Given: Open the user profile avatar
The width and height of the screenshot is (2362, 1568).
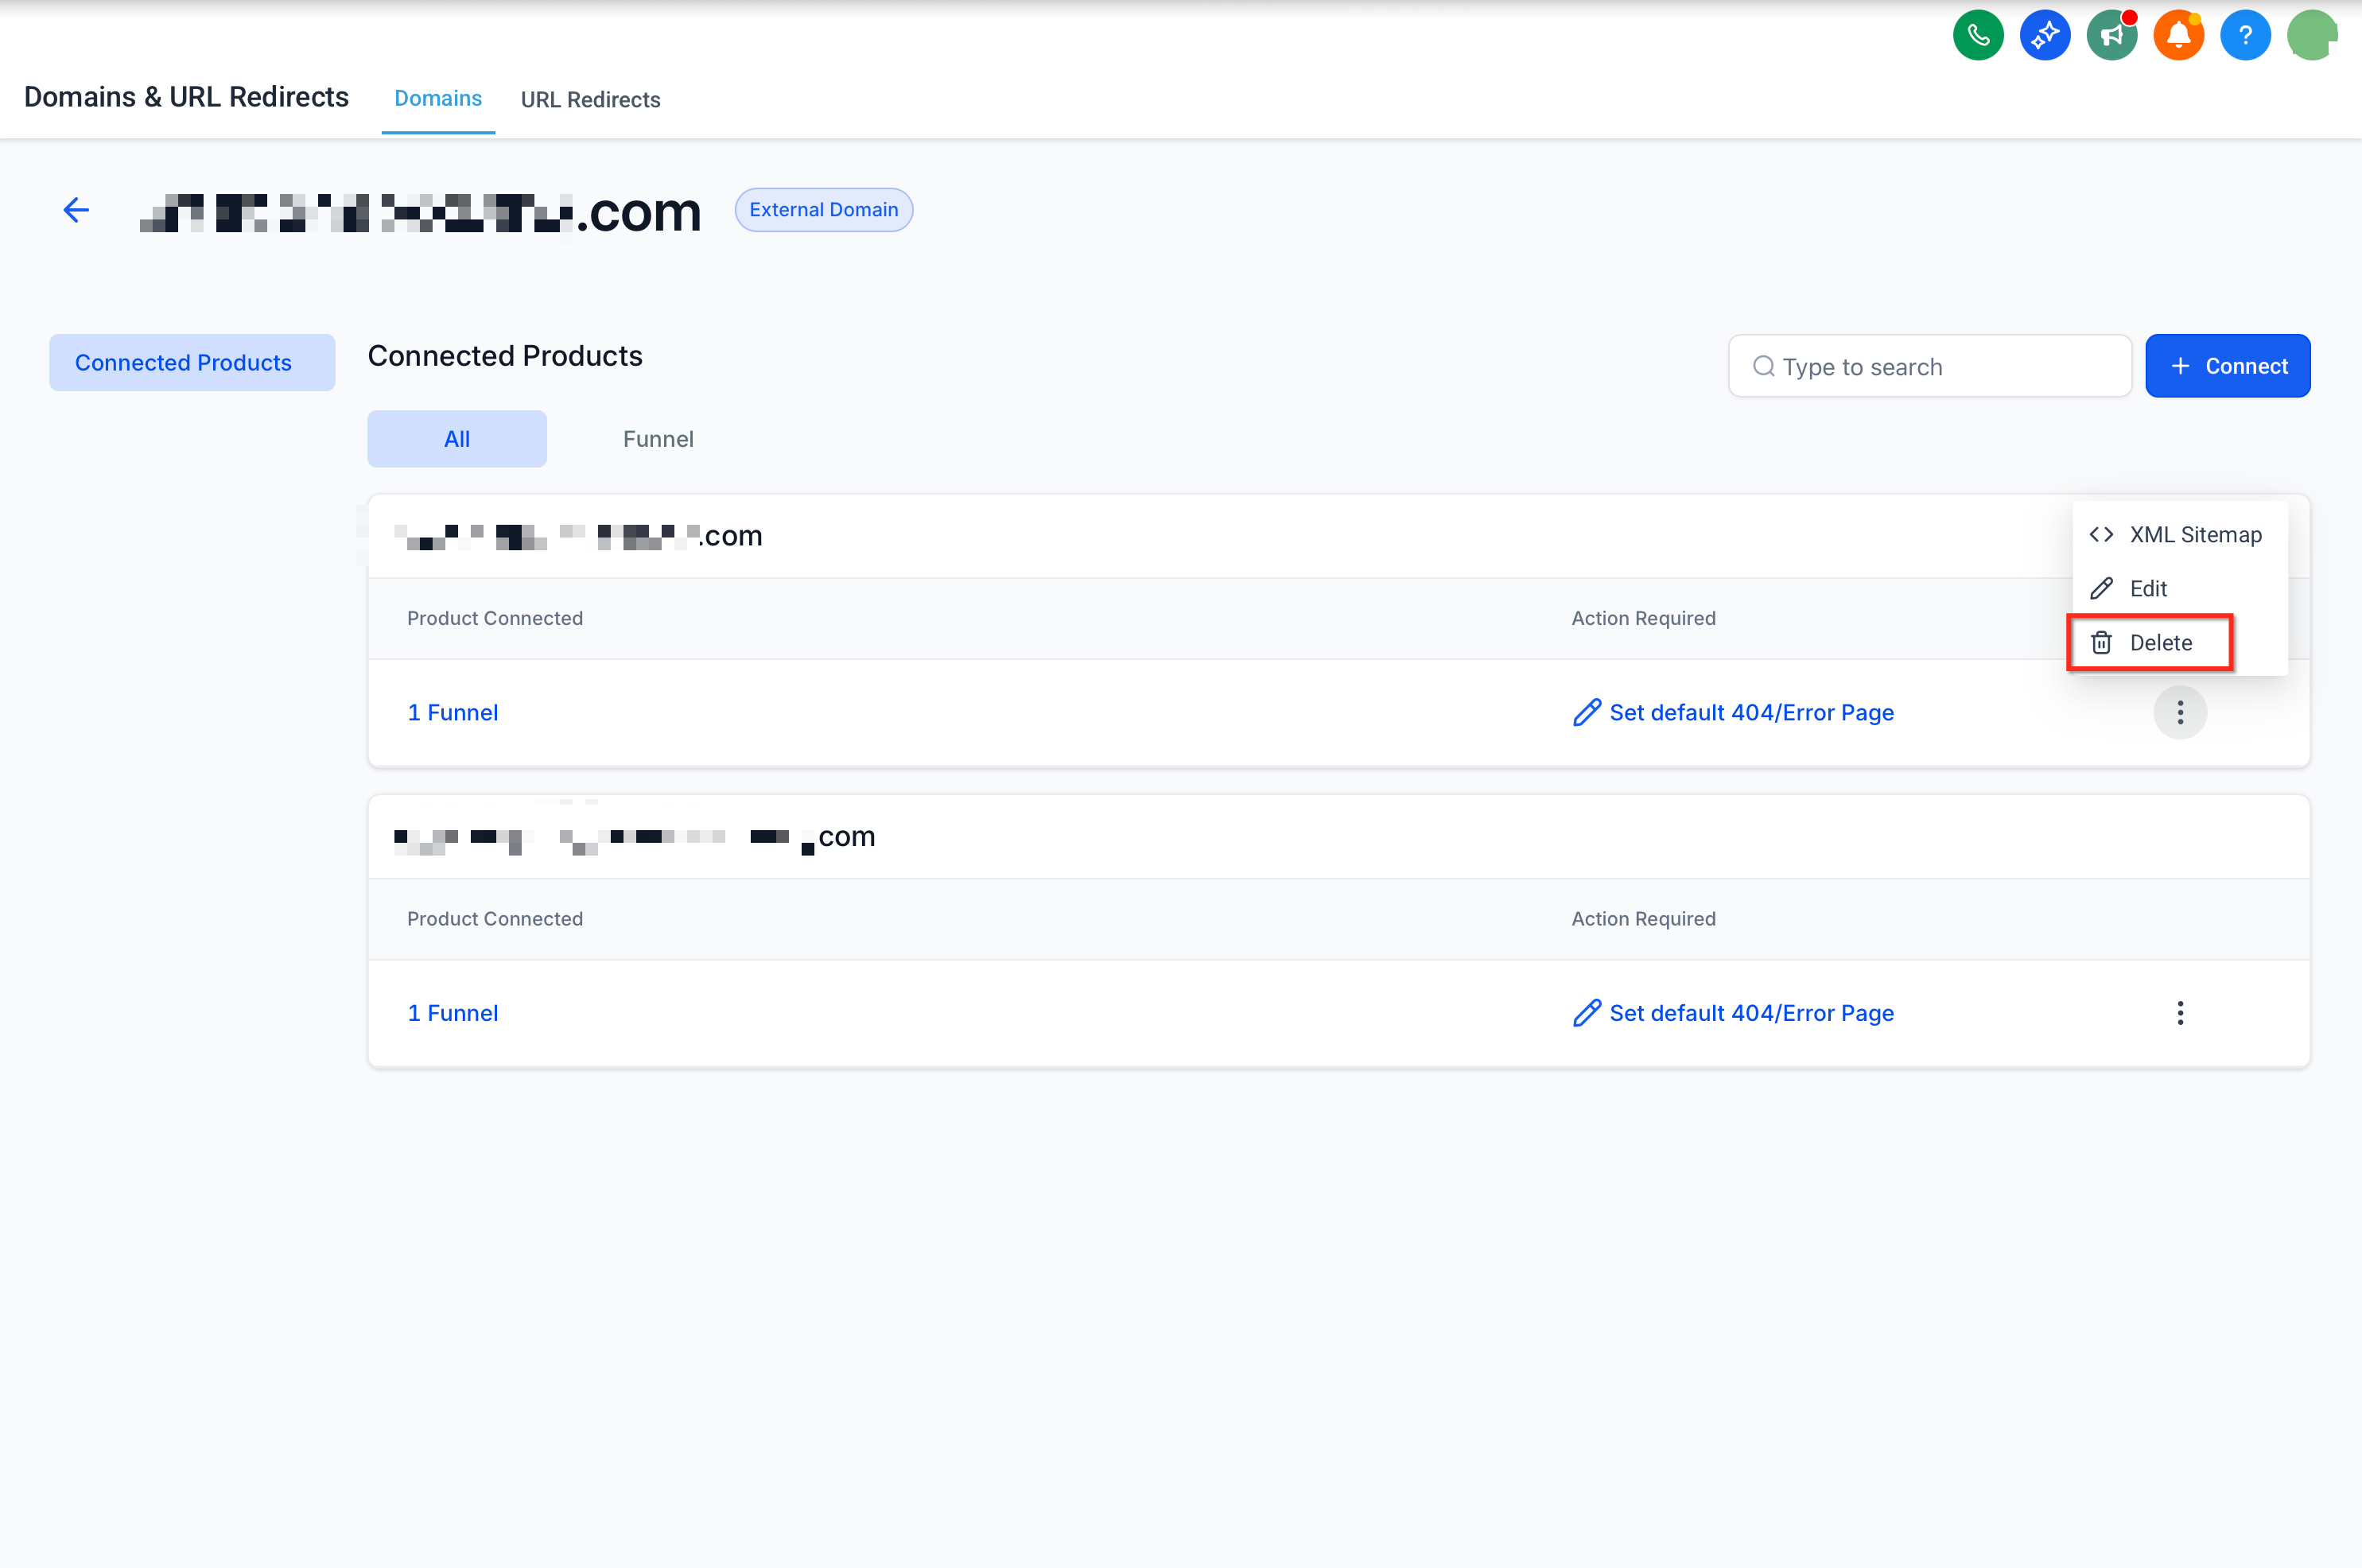Looking at the screenshot, I should point(2312,35).
